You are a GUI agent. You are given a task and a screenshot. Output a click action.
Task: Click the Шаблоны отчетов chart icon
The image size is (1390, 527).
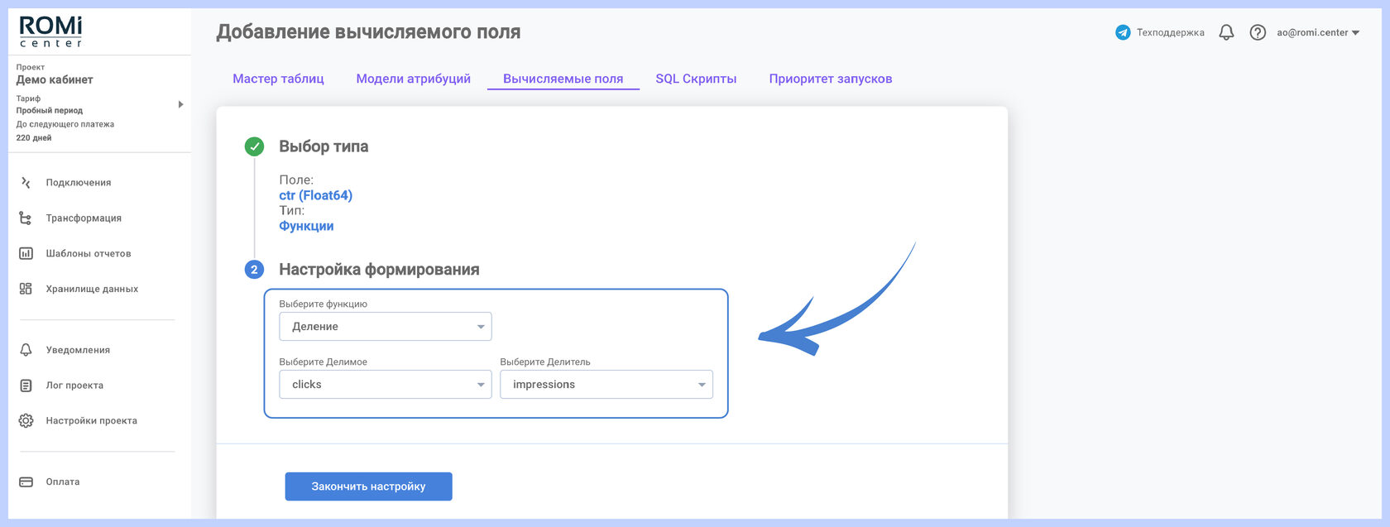coord(26,253)
